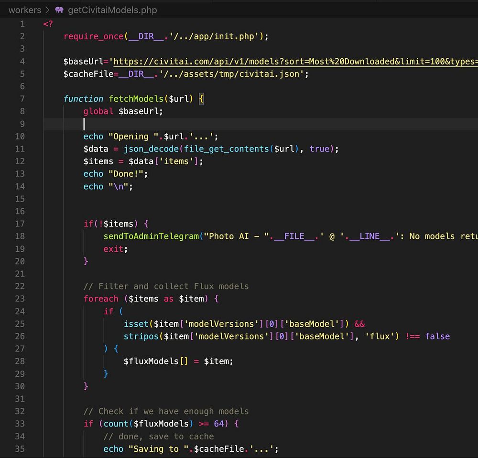Click the "Done!" string on line 13

[126, 174]
